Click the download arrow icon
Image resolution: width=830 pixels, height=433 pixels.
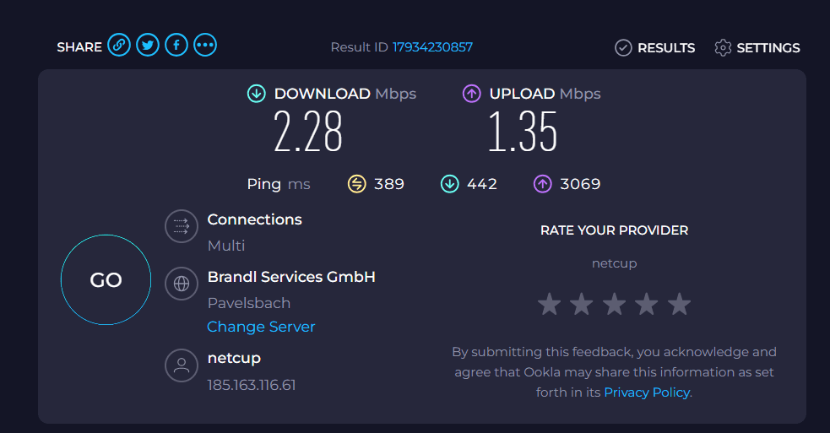click(x=257, y=94)
